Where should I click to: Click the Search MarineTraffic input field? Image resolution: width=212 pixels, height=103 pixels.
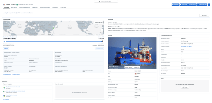coord(106,1)
